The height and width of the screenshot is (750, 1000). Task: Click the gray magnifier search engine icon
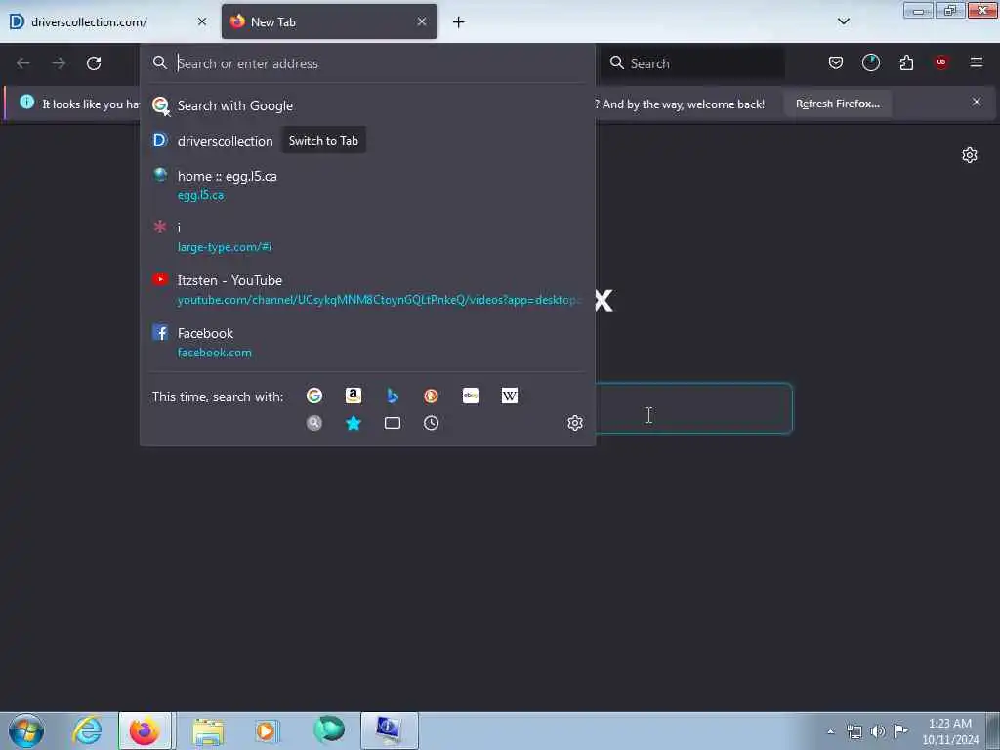point(314,423)
